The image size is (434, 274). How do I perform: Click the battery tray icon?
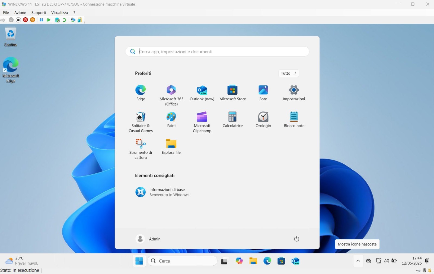point(394,261)
